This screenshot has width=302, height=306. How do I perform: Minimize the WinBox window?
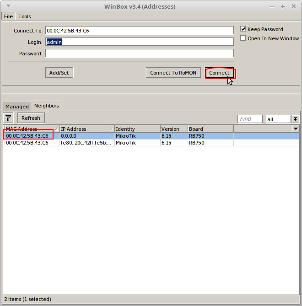pos(272,6)
